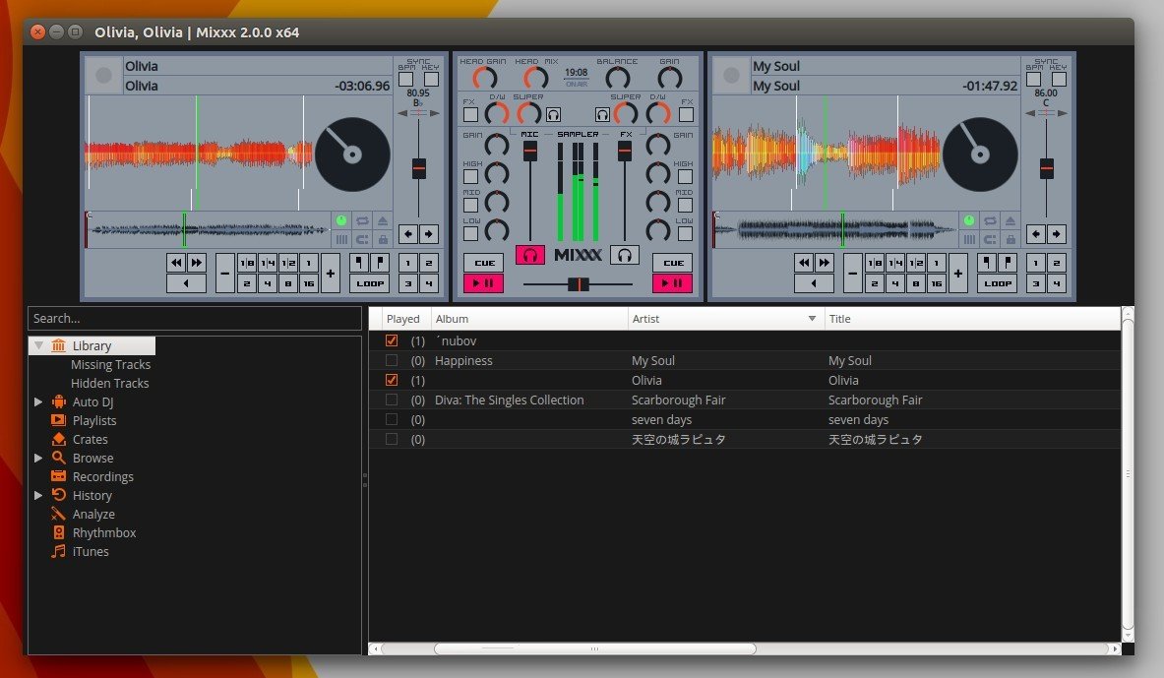1164x678 pixels.
Task: Toggle the left HIGH kill checkbox
Action: point(470,176)
